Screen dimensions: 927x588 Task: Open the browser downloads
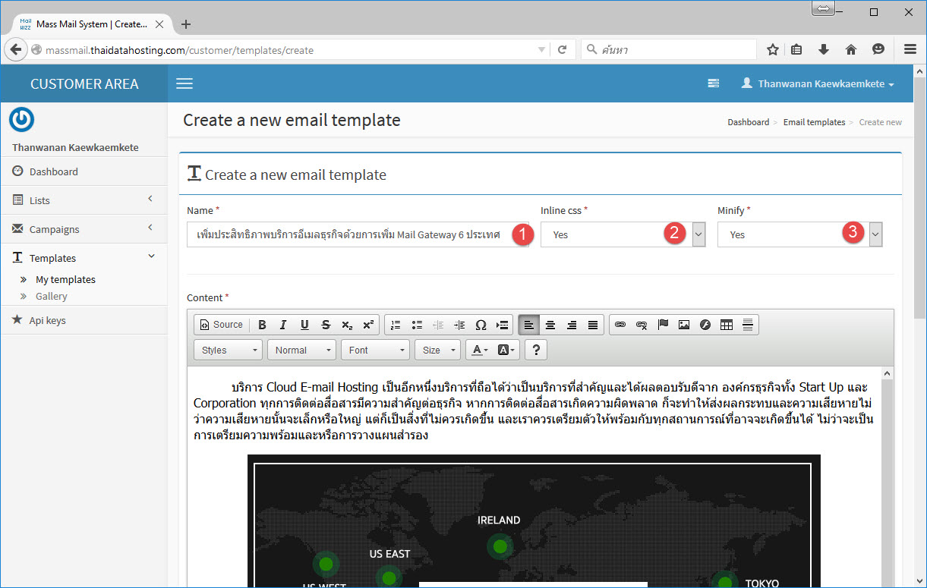pos(824,49)
